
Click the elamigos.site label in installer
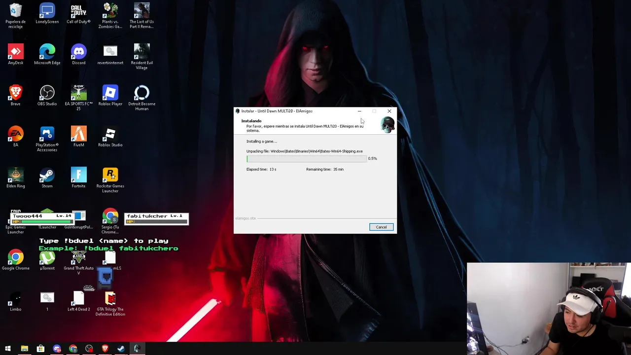[x=245, y=218]
